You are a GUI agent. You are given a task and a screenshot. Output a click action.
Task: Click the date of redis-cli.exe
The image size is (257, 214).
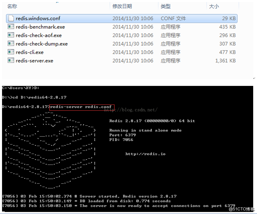tap(133, 52)
